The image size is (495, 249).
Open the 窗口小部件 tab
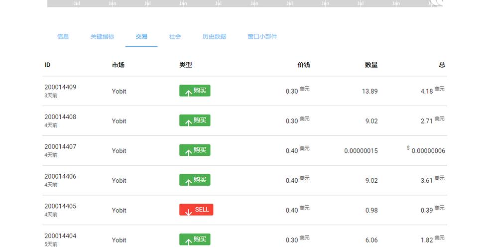coord(262,36)
